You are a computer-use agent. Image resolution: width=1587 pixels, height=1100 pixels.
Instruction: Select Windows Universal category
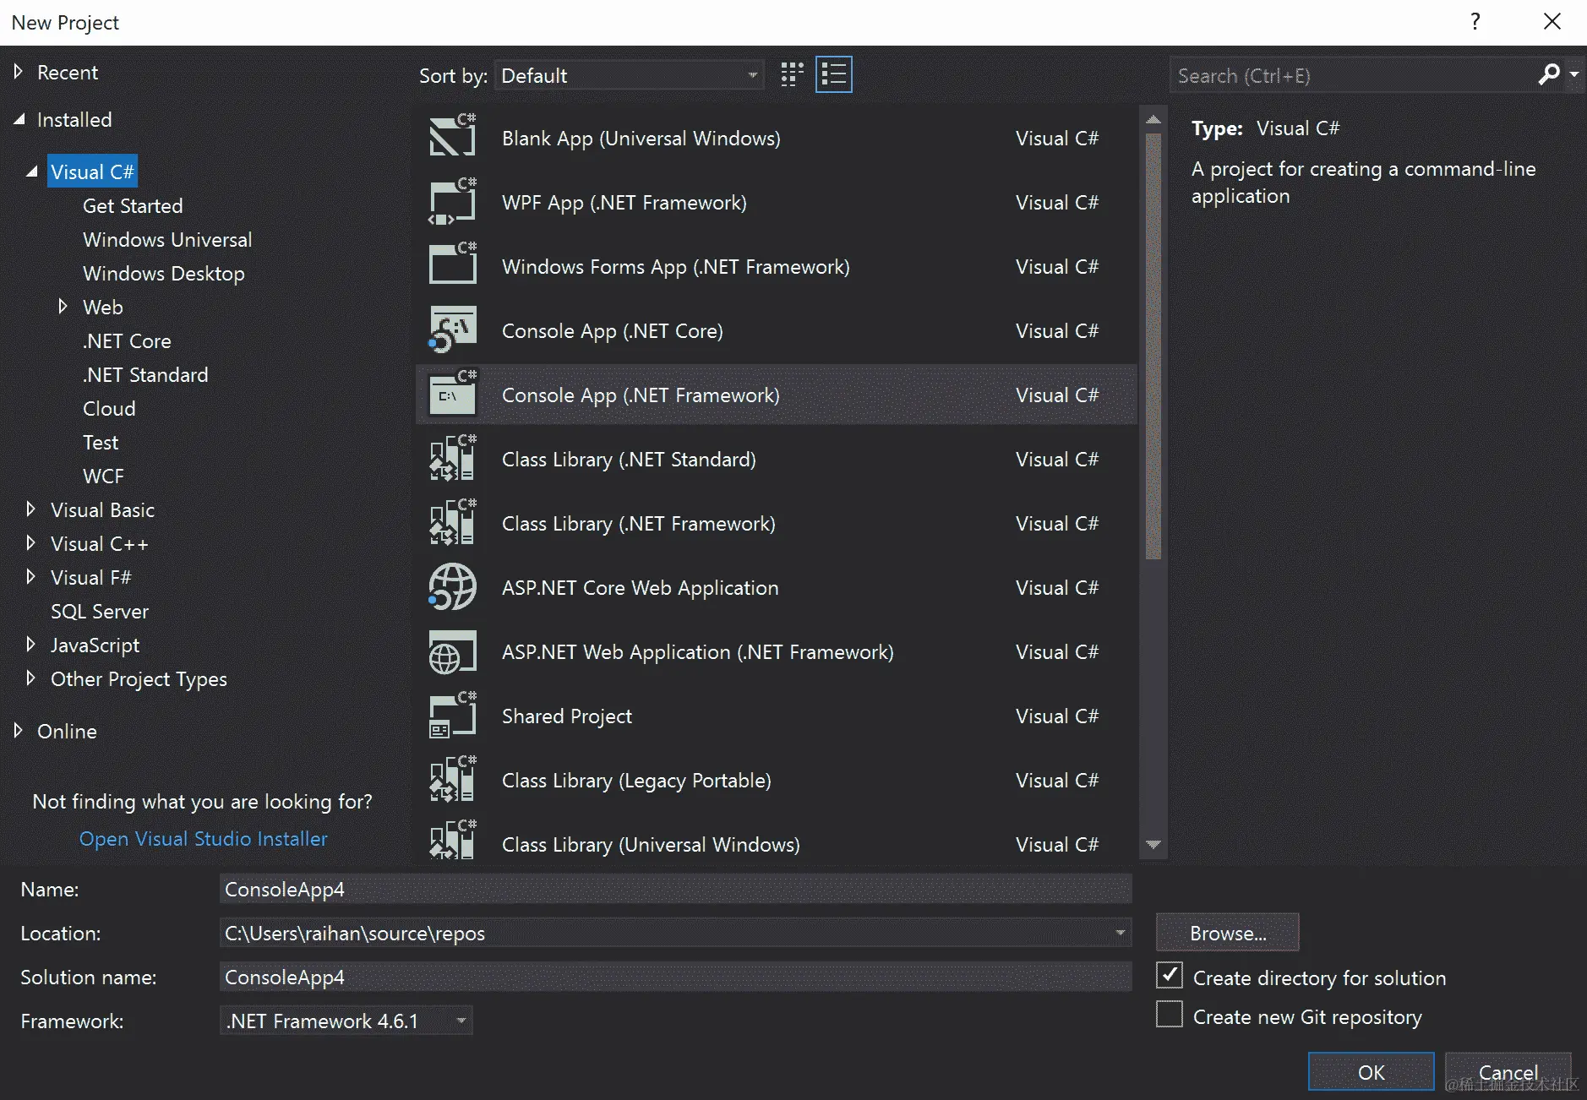(167, 240)
